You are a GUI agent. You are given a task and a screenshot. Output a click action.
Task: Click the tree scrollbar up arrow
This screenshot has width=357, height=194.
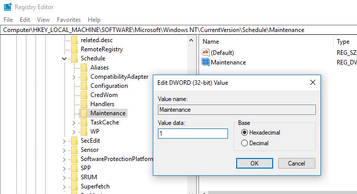pos(191,41)
